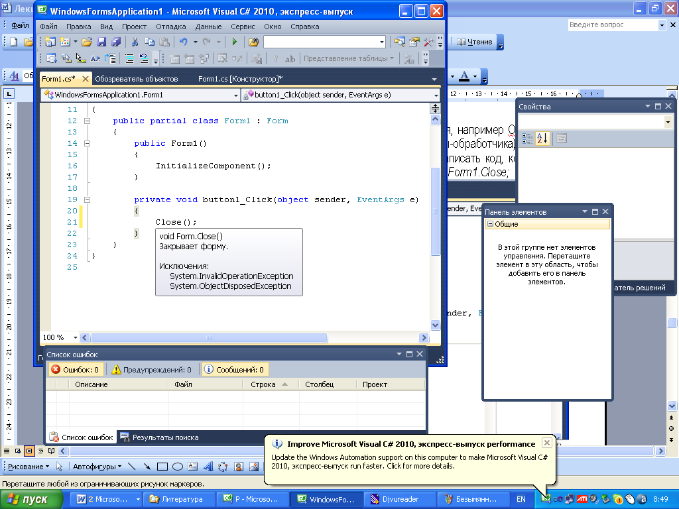
Task: Select the Arrow drawing tool in Word
Action: click(147, 467)
